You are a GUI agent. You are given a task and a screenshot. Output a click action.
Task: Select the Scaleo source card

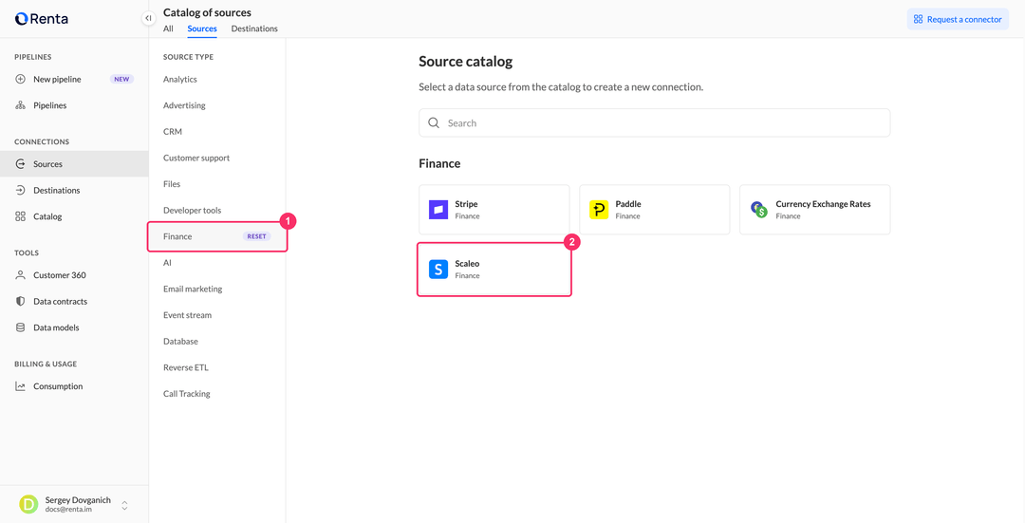click(x=494, y=270)
